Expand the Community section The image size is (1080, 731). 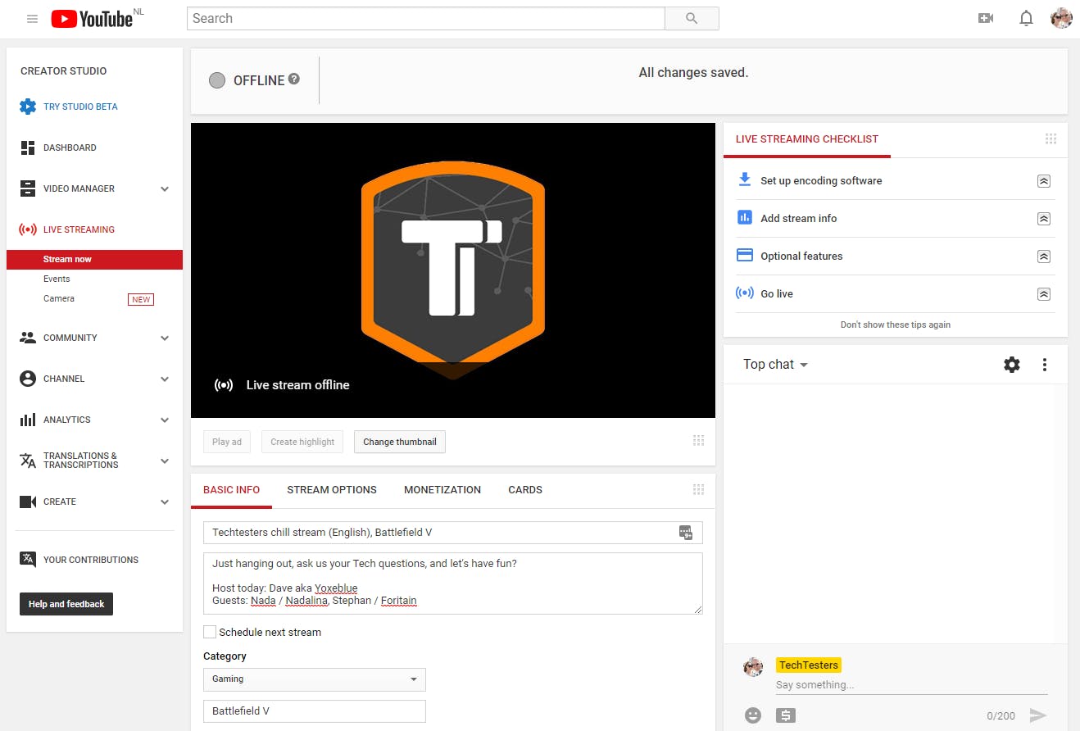tap(165, 338)
